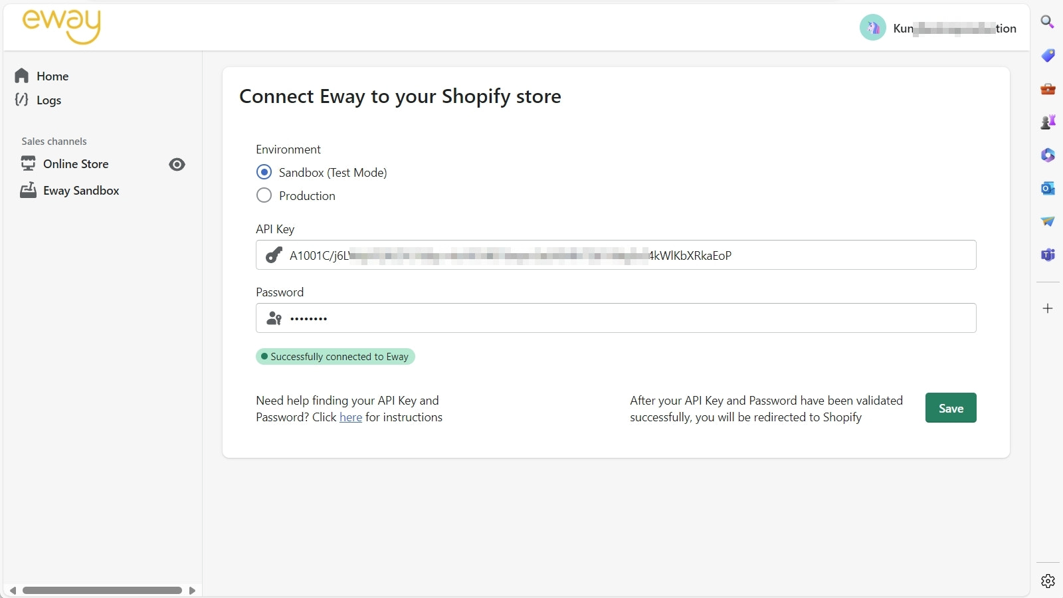
Task: Open the sidebar Microsoft 365 icon
Action: [x=1048, y=155]
